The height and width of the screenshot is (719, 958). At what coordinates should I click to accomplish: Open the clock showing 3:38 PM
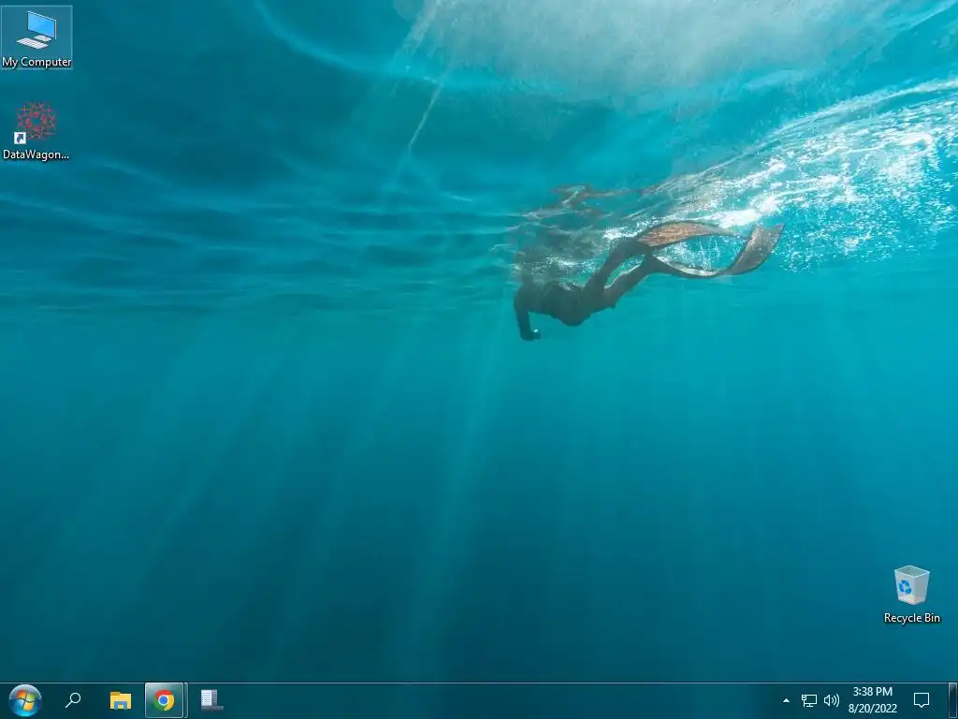pos(873,700)
